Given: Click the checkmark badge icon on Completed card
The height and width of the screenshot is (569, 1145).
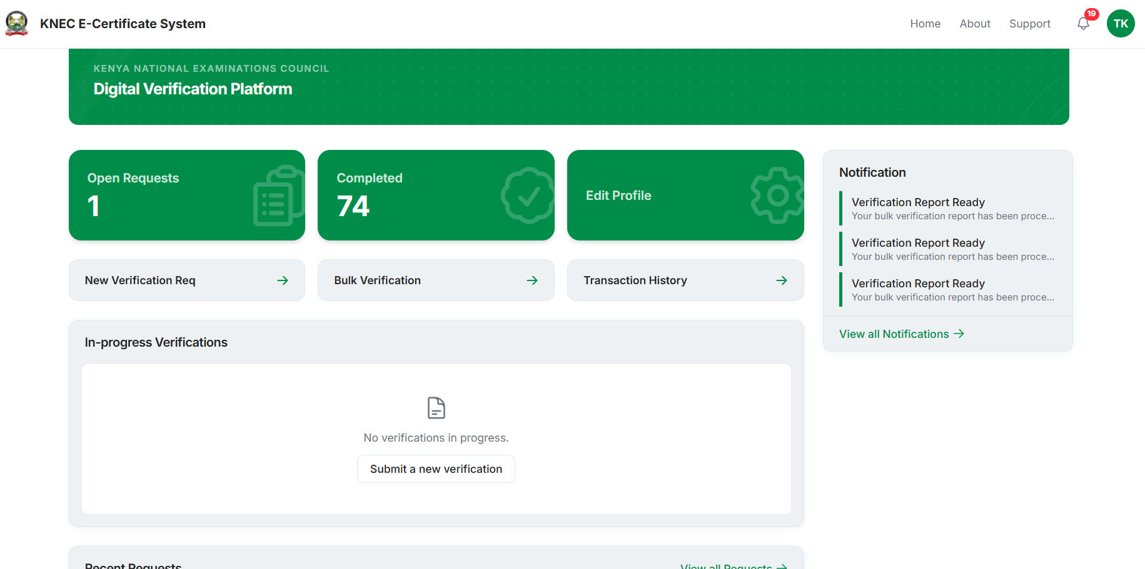Looking at the screenshot, I should [x=528, y=195].
